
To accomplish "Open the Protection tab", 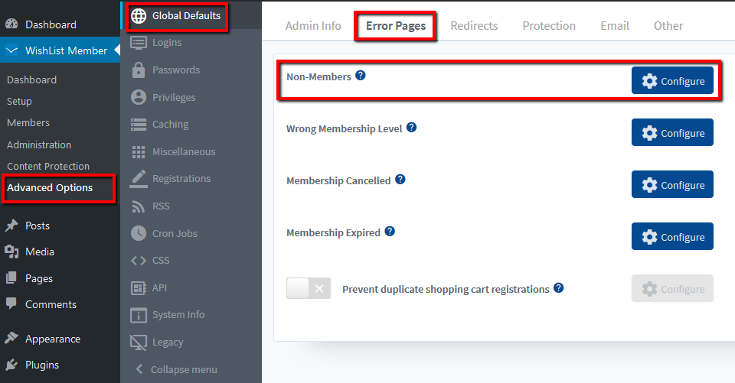I will click(549, 26).
